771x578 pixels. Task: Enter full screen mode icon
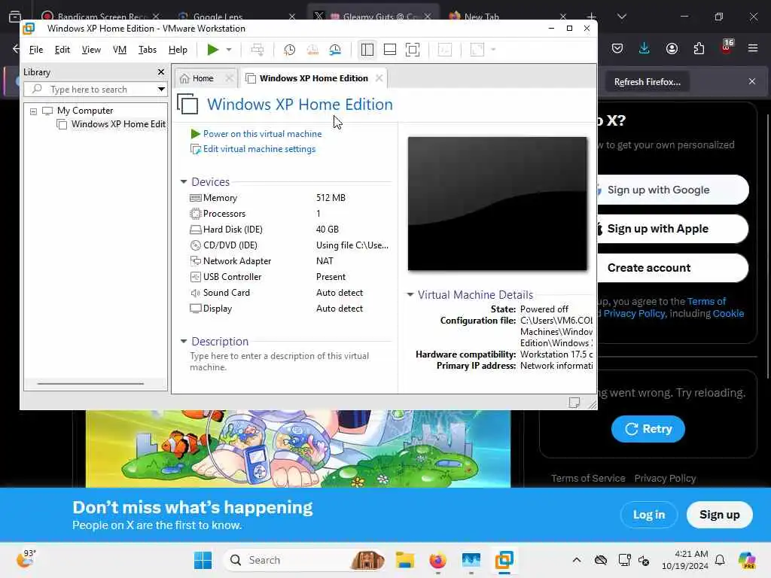(413, 50)
